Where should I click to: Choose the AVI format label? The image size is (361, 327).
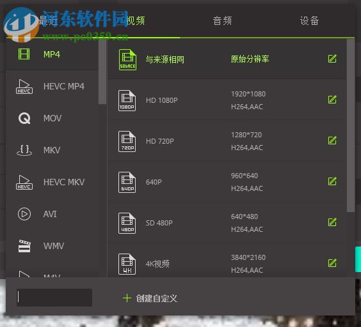point(50,214)
